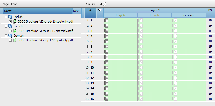215x106 pixels.
Task: Click PS value 1B in row 16
Action: click(x=210, y=99)
